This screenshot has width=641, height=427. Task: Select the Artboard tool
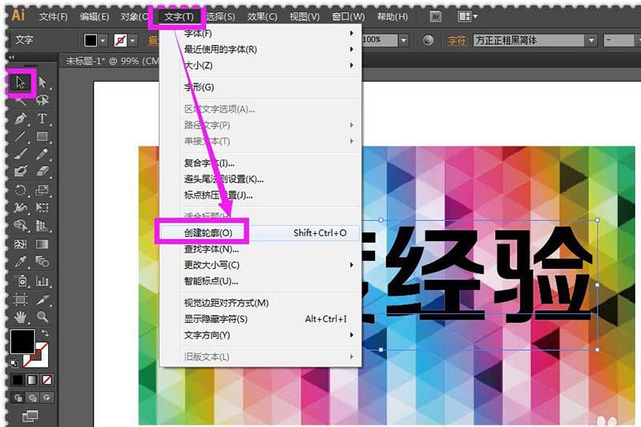coord(21,300)
